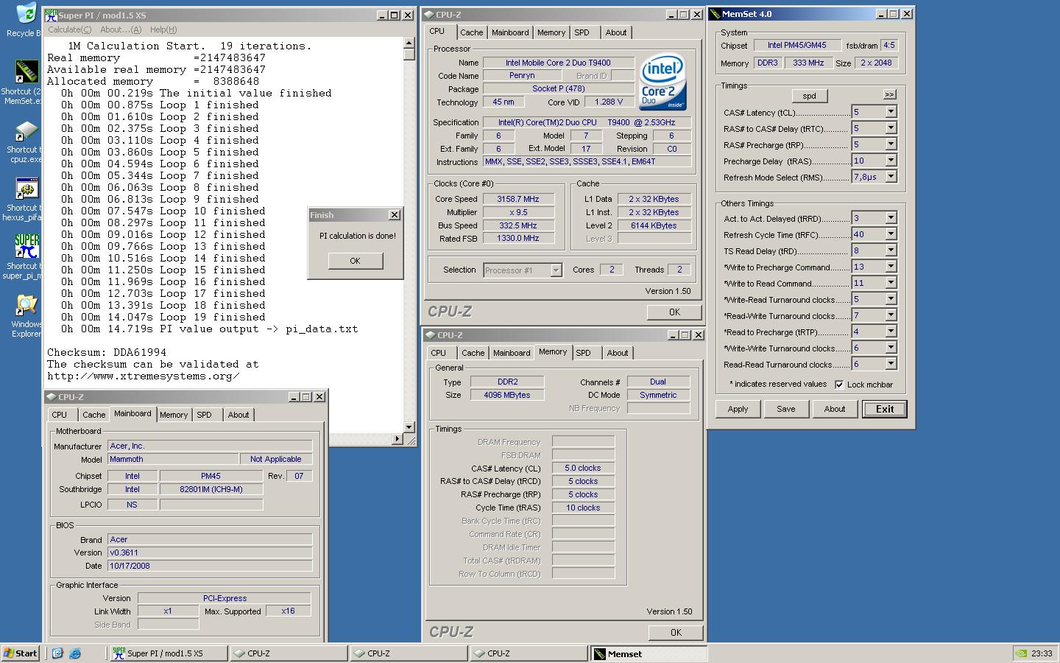This screenshot has width=1060, height=663.
Task: Click OK in the Finish dialog
Action: (355, 261)
